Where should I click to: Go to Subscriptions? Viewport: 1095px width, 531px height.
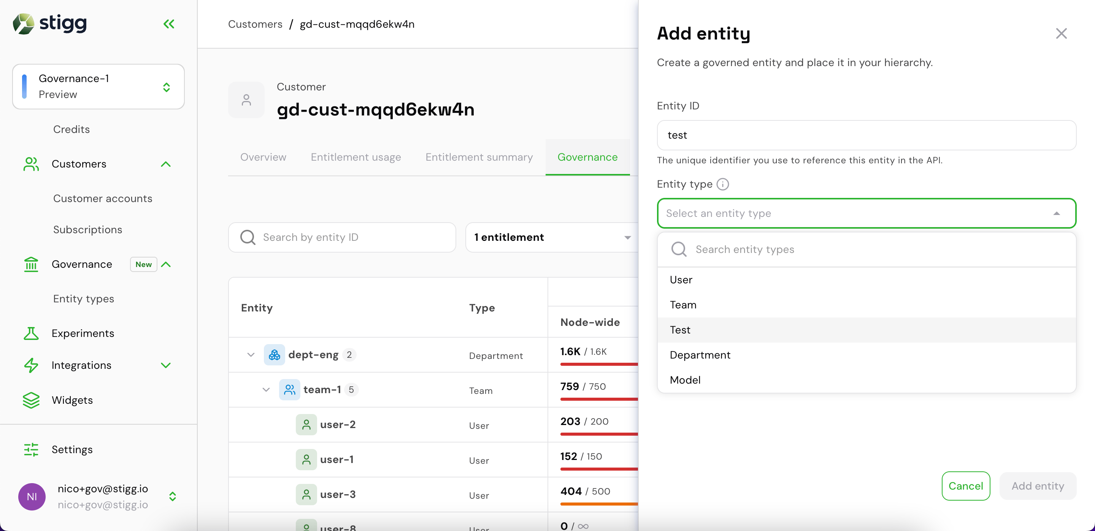coord(87,229)
